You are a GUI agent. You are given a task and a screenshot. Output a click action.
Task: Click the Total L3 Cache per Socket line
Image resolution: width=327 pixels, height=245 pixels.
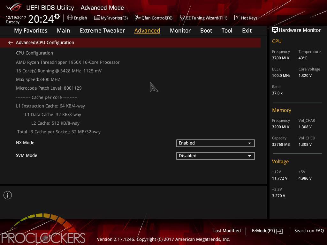59,132
